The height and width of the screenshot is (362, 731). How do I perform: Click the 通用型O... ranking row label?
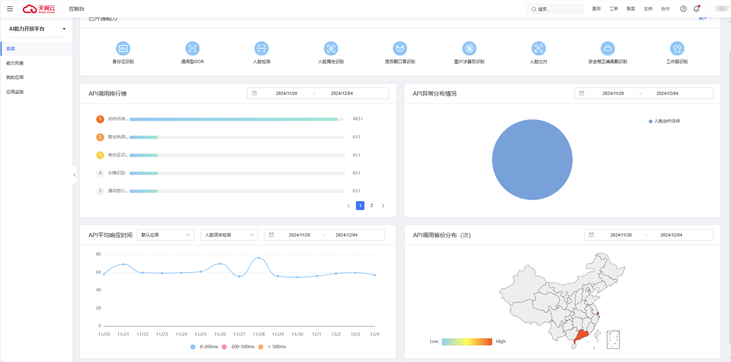pos(118,191)
